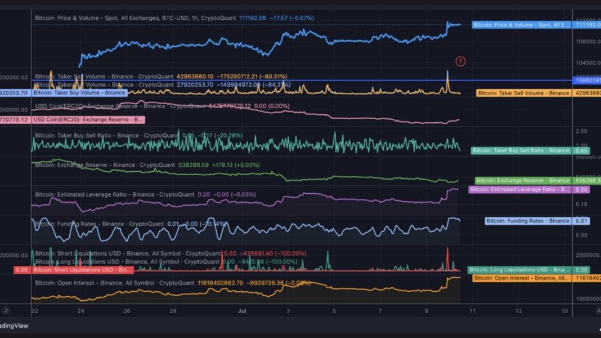Click orange Taker Sell Volume axis label

click(x=523, y=93)
